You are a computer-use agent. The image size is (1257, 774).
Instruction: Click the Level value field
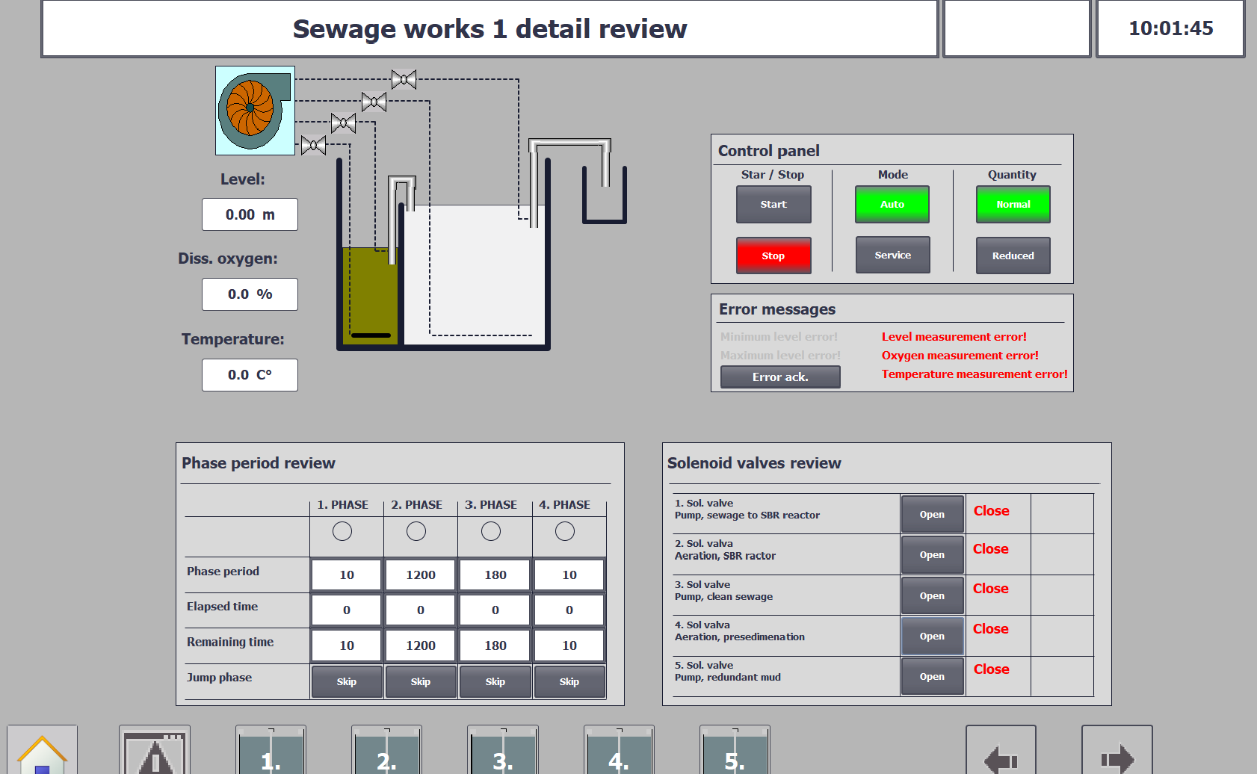tap(250, 214)
